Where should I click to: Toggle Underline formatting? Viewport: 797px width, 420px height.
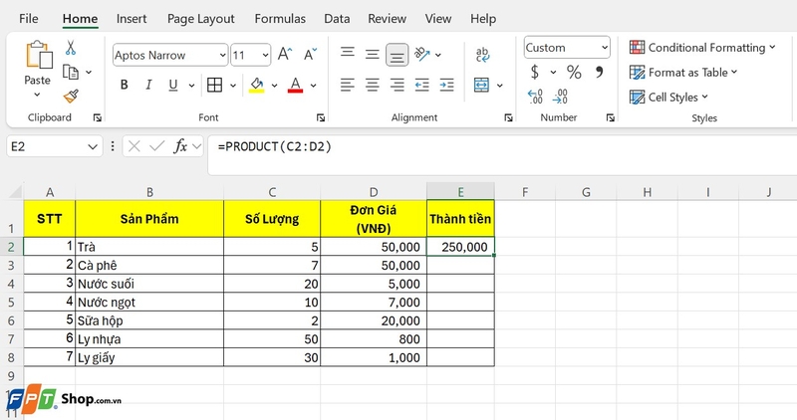point(172,85)
